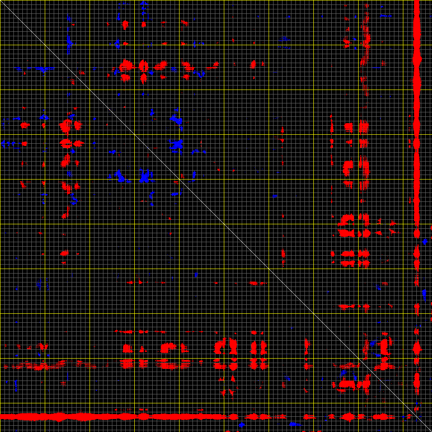
Task: Select the blue blob below the red horizontal band
Action: point(242,424)
